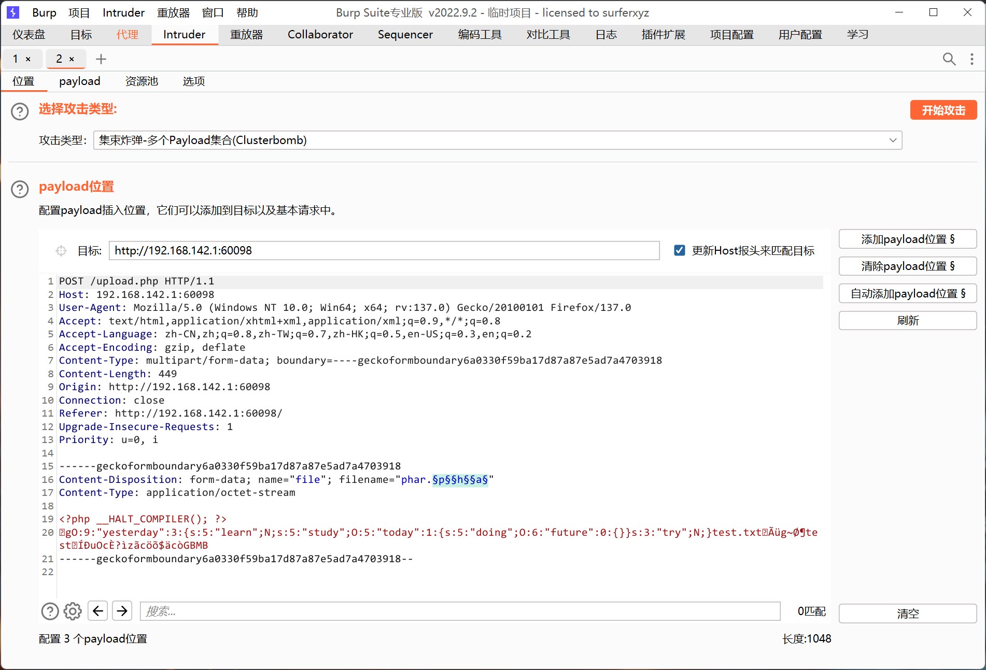Close Intruder tab 2
The width and height of the screenshot is (986, 670).
click(x=72, y=59)
